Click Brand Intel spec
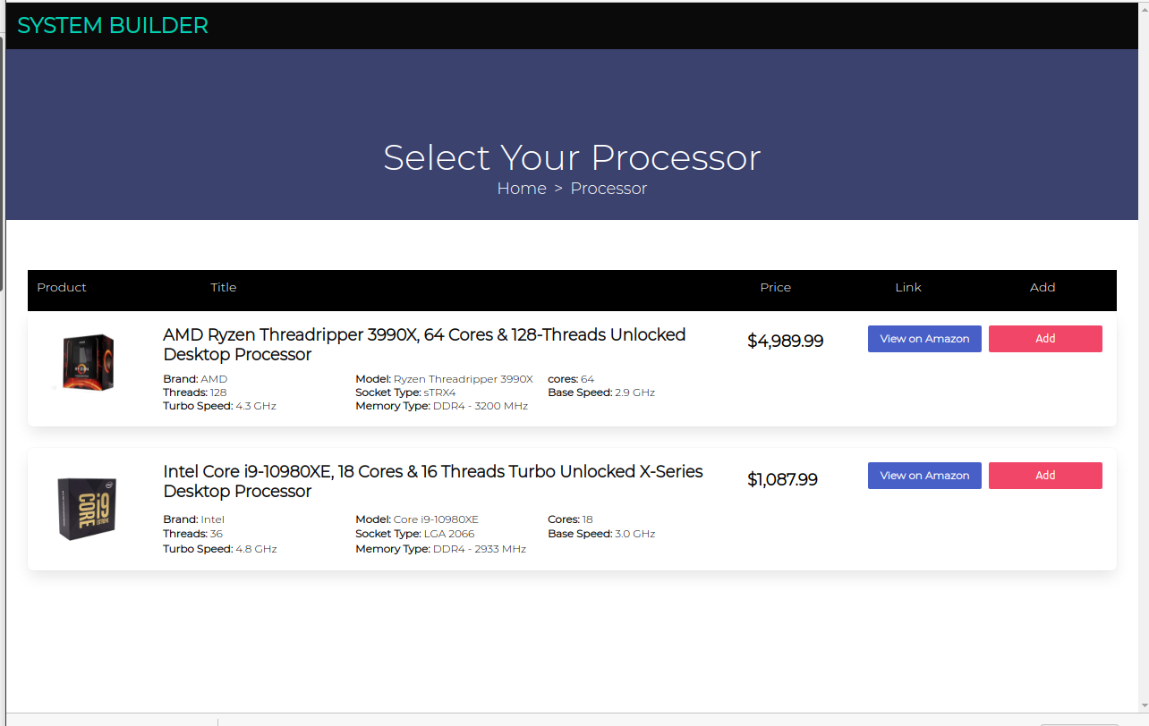The image size is (1149, 726). (194, 519)
